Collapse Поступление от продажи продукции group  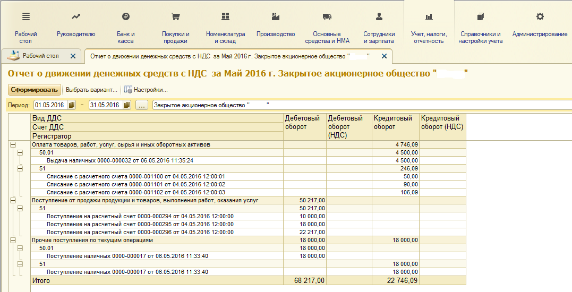(x=13, y=201)
